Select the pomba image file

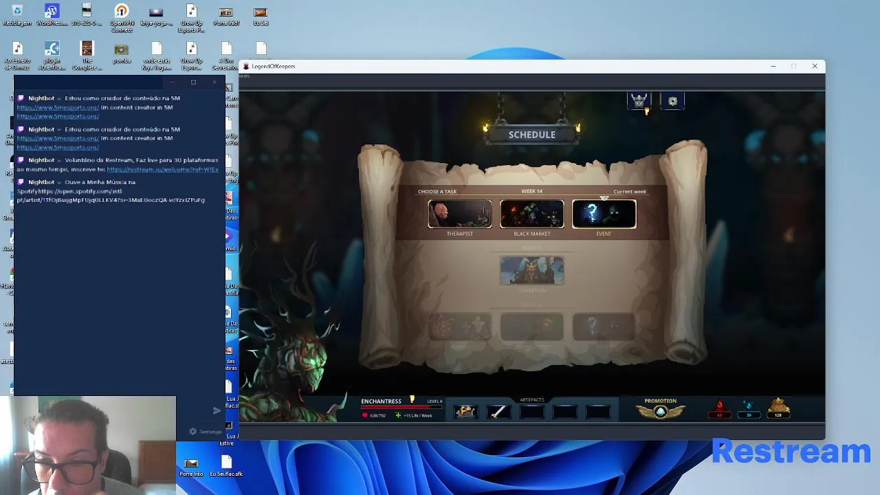point(122,53)
